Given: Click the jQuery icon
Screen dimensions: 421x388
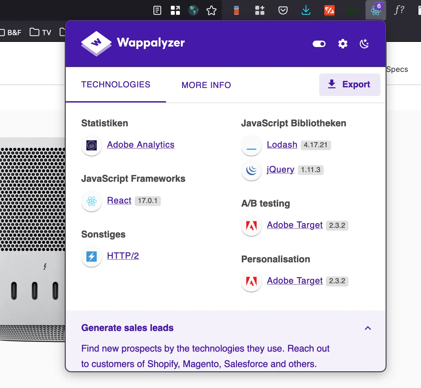Looking at the screenshot, I should click(251, 170).
